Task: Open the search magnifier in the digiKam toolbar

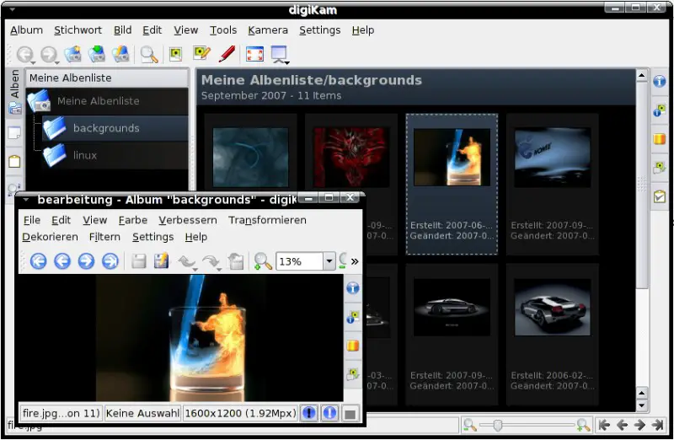Action: tap(149, 54)
